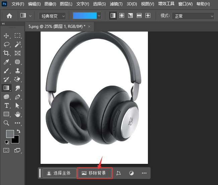Screen dimensions: 218x185
Task: Open the Edit Toolbar three-dots menu
Action: click(17, 123)
